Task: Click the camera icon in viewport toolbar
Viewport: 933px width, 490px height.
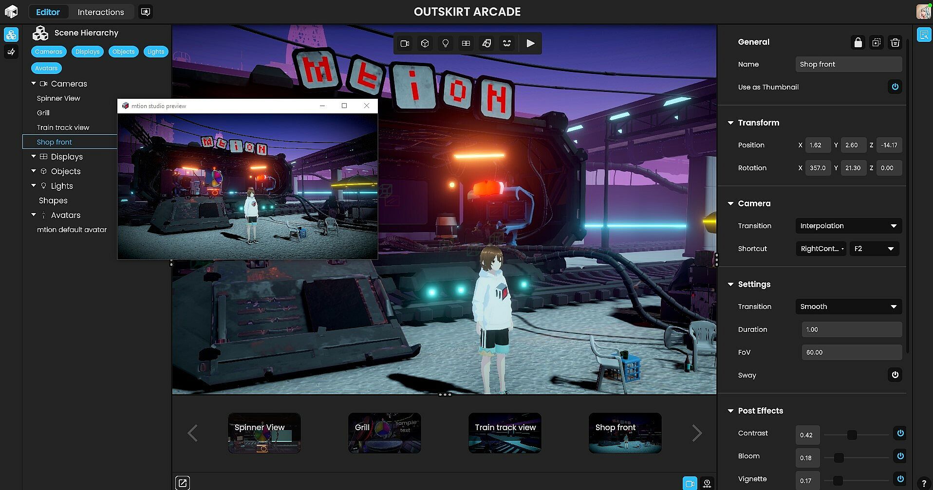Action: (404, 43)
